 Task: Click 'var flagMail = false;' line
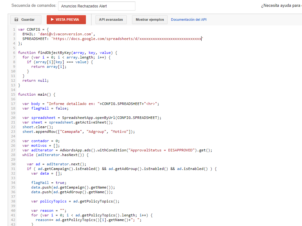click(x=45, y=108)
